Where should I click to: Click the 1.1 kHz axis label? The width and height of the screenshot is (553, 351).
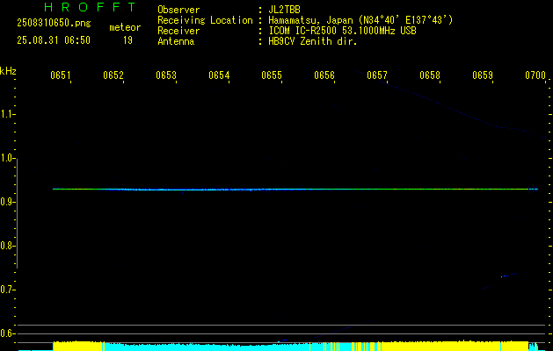click(7, 114)
